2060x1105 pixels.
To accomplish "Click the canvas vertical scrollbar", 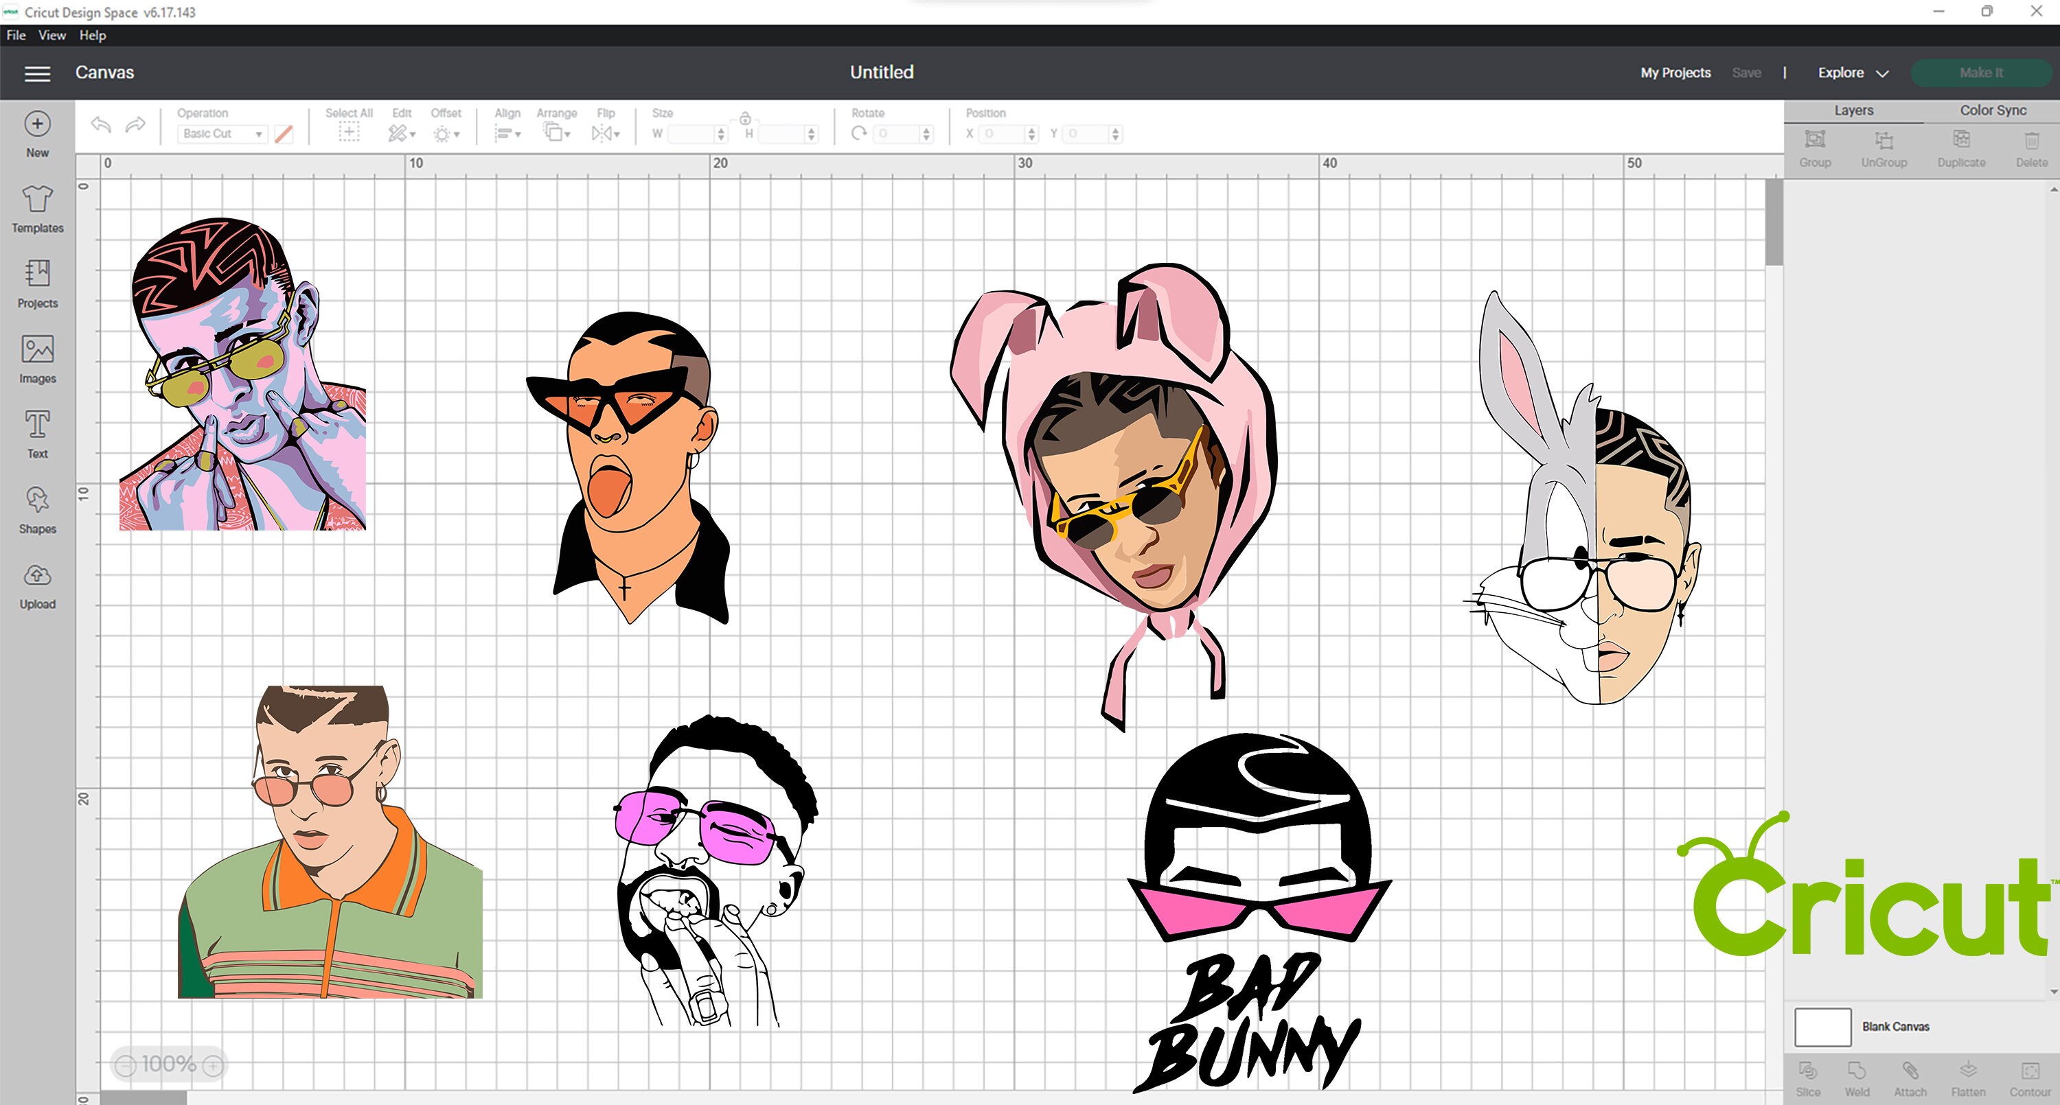I will click(x=1774, y=222).
